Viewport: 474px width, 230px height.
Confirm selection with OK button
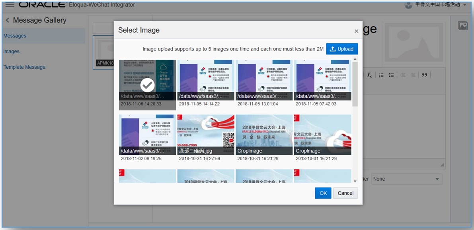tap(323, 193)
